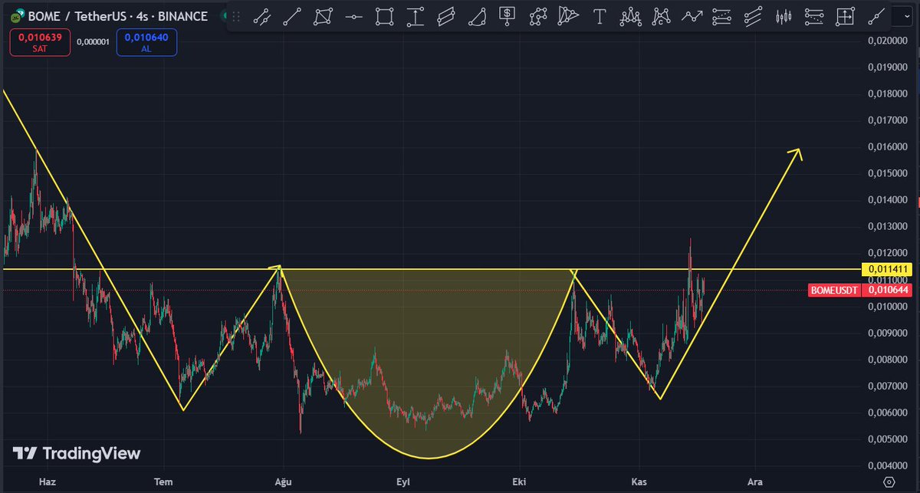Select the candlestick bars pattern tool
920x493 pixels.
(784, 15)
